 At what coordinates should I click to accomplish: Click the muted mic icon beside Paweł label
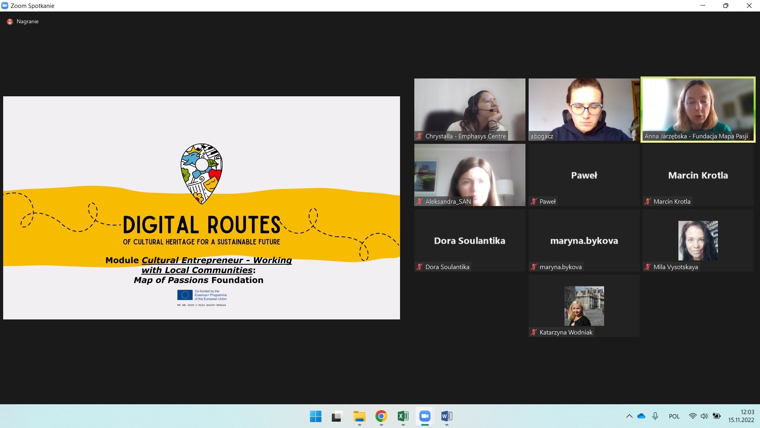click(x=534, y=201)
